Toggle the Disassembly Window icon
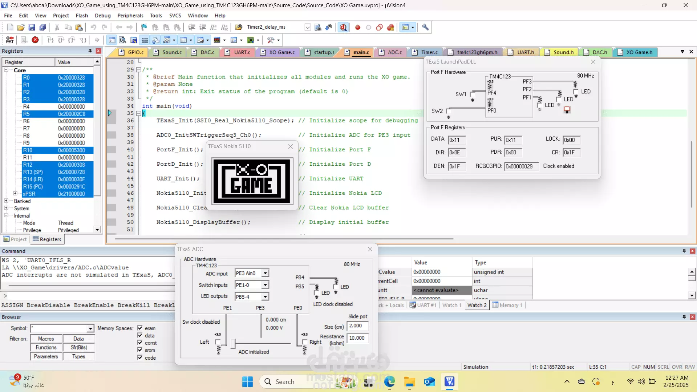 click(x=123, y=40)
